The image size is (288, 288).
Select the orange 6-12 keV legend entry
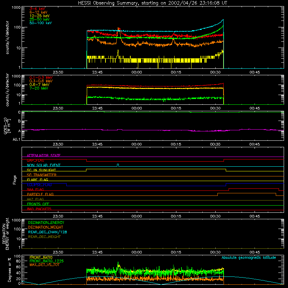(39, 12)
